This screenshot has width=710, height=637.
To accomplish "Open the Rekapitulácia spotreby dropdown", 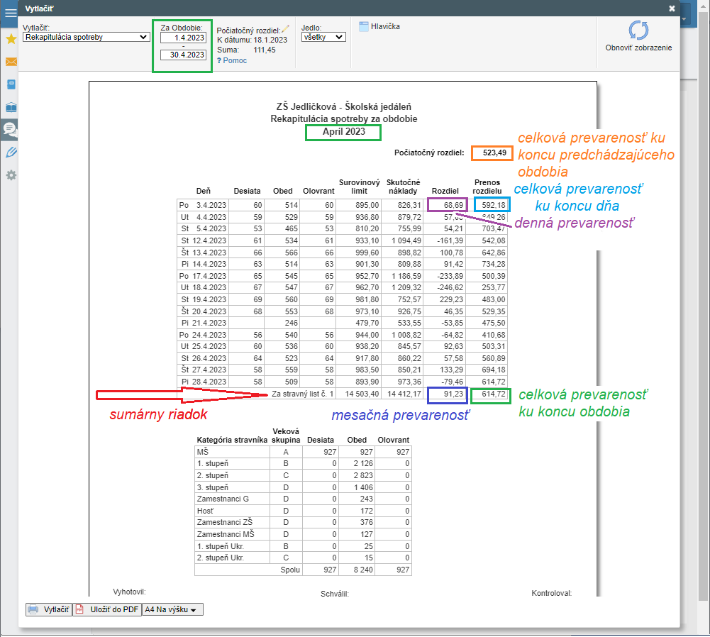I will (x=86, y=37).
